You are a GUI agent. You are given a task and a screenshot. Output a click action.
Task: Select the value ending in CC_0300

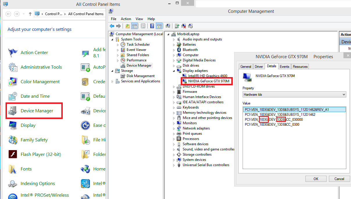[x=272, y=125]
